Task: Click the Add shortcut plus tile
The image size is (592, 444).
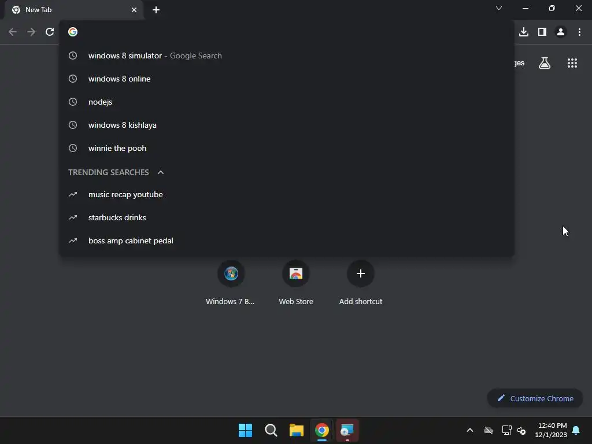Action: pos(361,282)
